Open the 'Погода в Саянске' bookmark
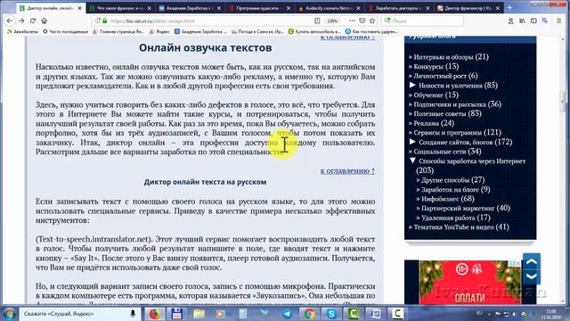The image size is (570, 321). (x=257, y=32)
